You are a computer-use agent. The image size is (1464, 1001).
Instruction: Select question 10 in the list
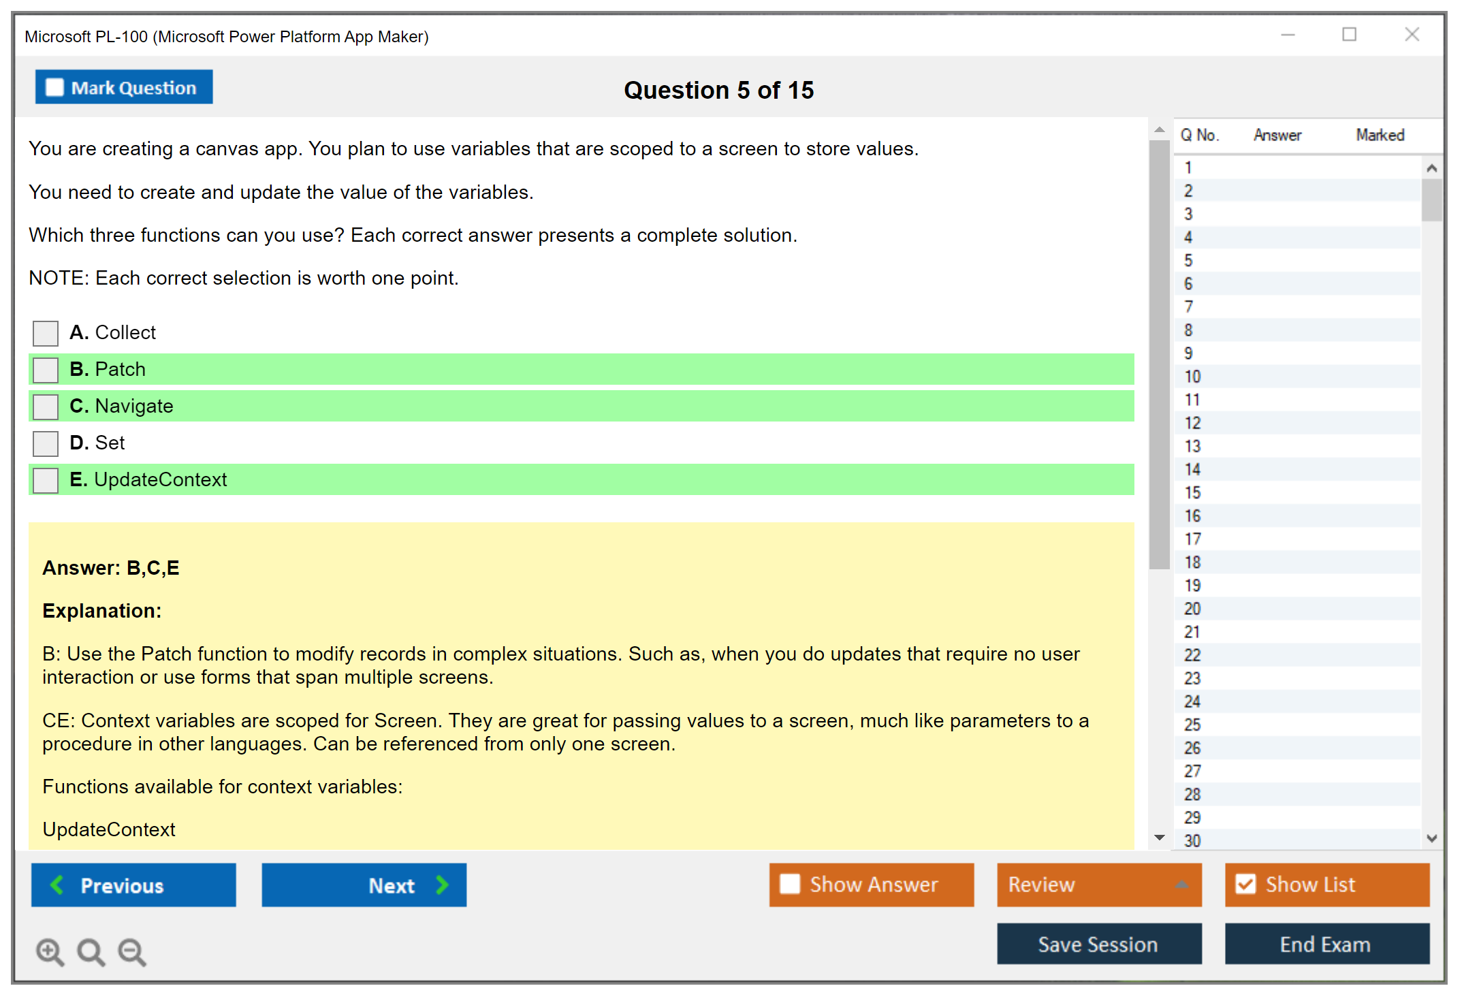pyautogui.click(x=1192, y=377)
